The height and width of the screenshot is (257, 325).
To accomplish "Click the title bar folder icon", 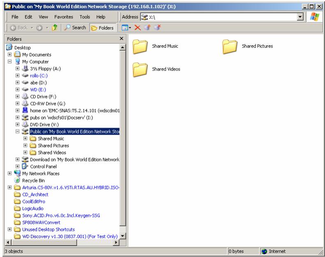I will pos(8,7).
